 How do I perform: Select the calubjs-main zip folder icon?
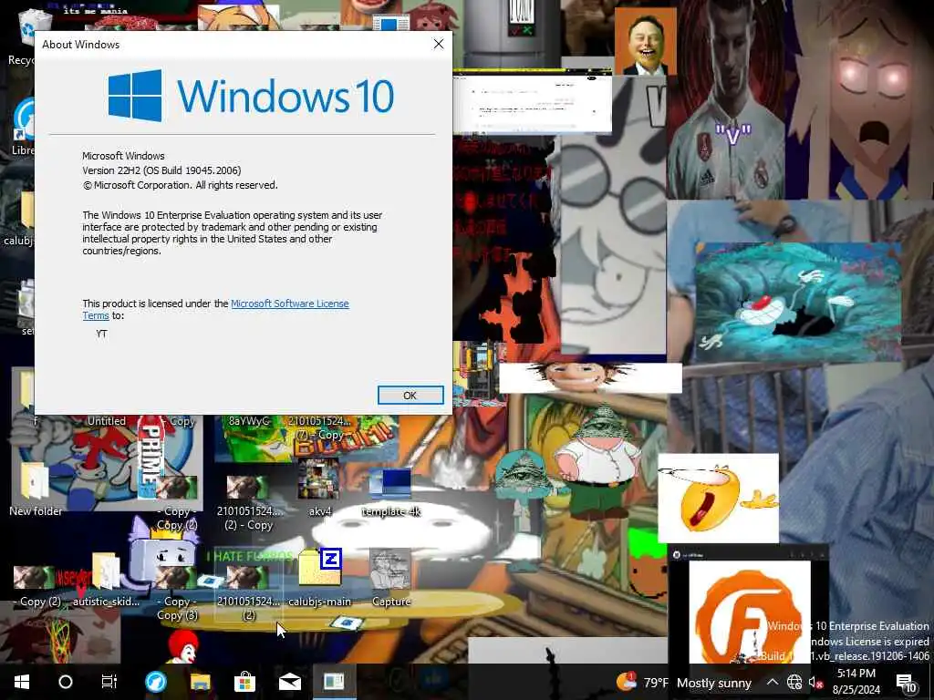(x=320, y=576)
